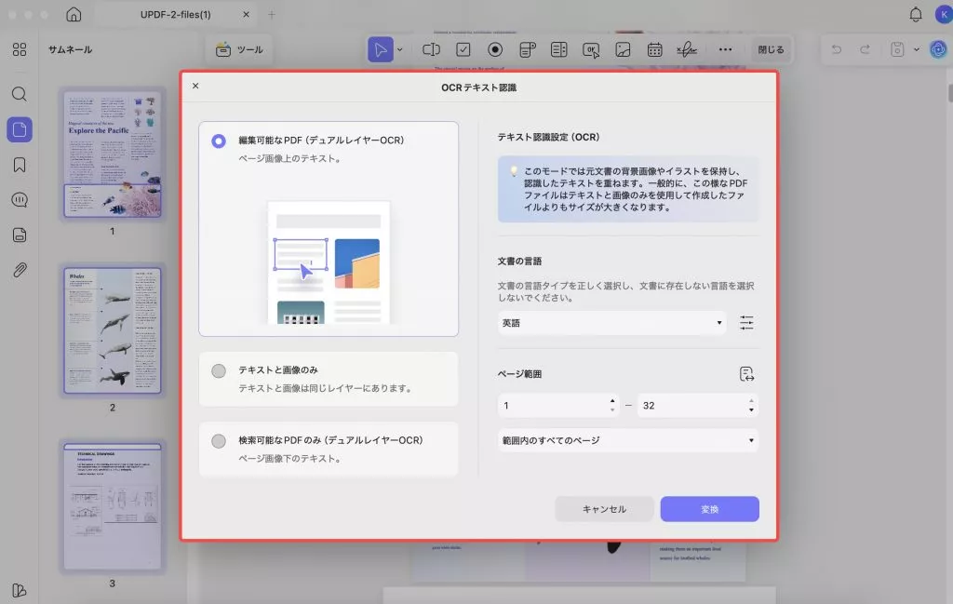Select the checkbox form tool icon
953x604 pixels.
click(x=463, y=49)
